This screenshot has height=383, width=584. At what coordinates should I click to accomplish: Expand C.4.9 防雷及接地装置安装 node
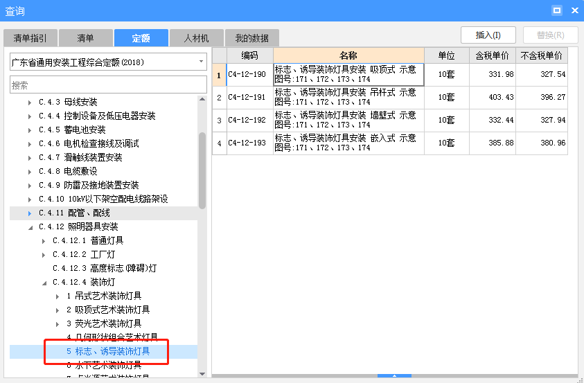[30, 186]
